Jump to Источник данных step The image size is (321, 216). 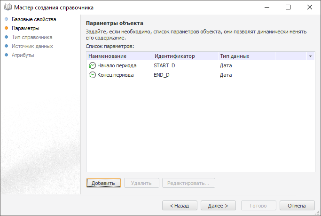click(32, 46)
